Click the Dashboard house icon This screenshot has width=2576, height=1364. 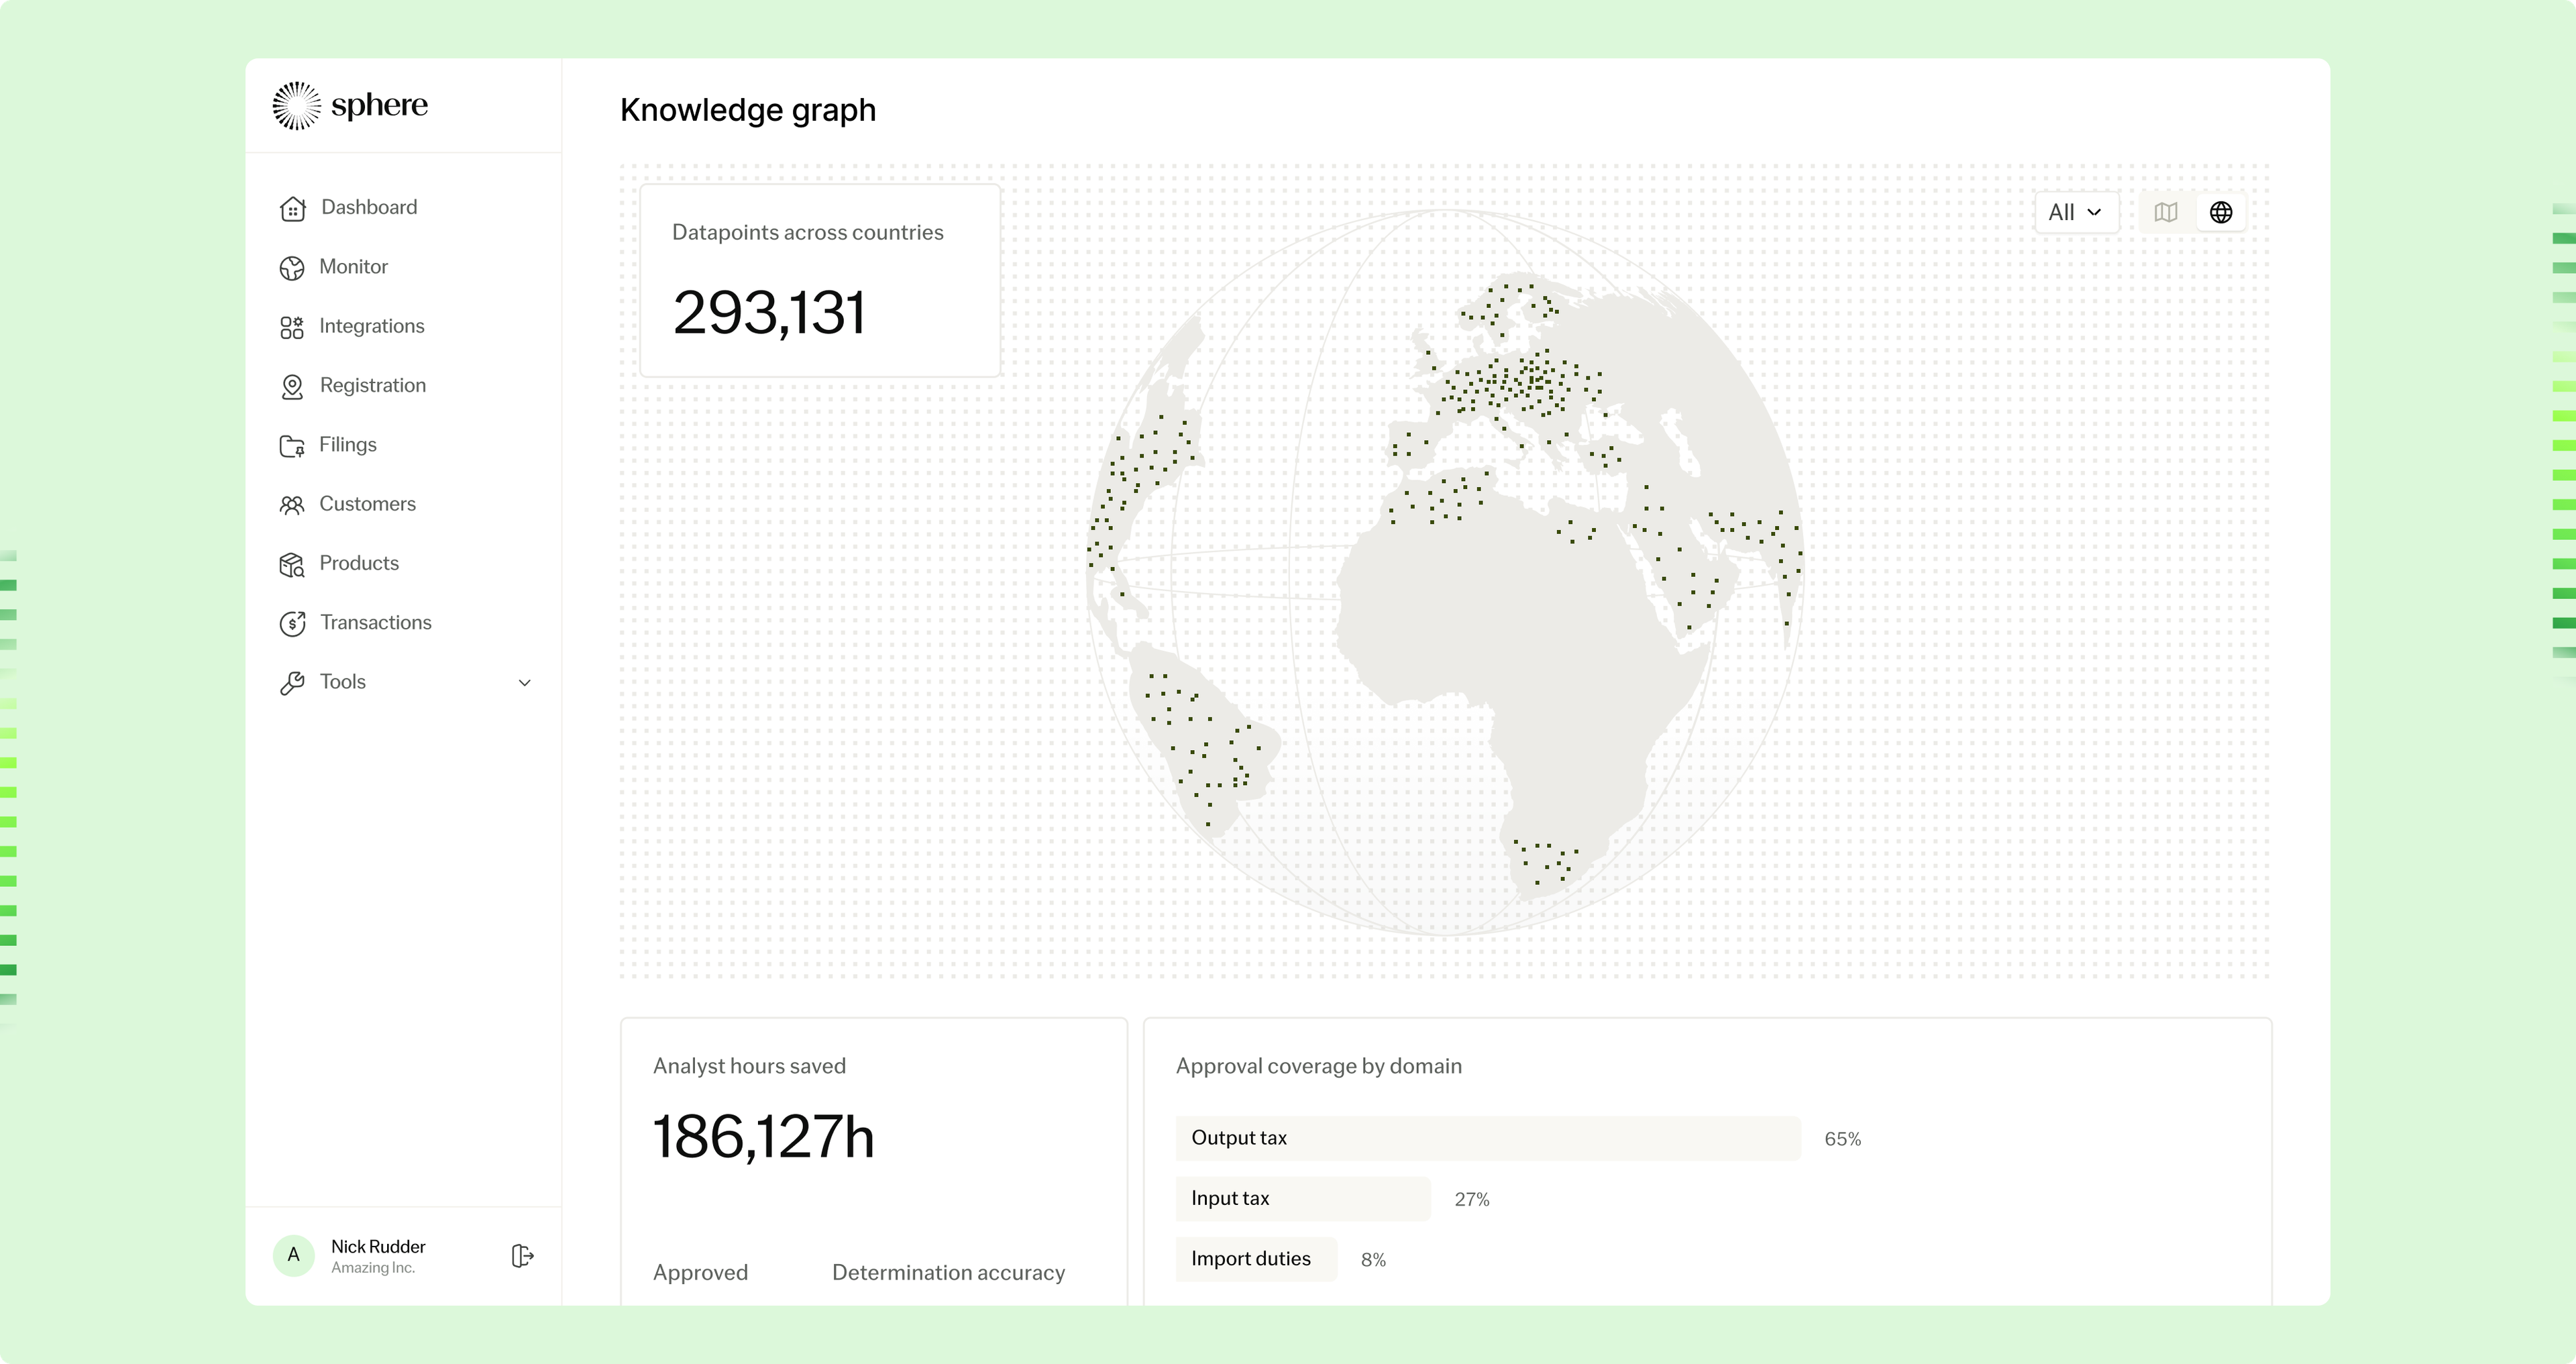click(x=292, y=208)
